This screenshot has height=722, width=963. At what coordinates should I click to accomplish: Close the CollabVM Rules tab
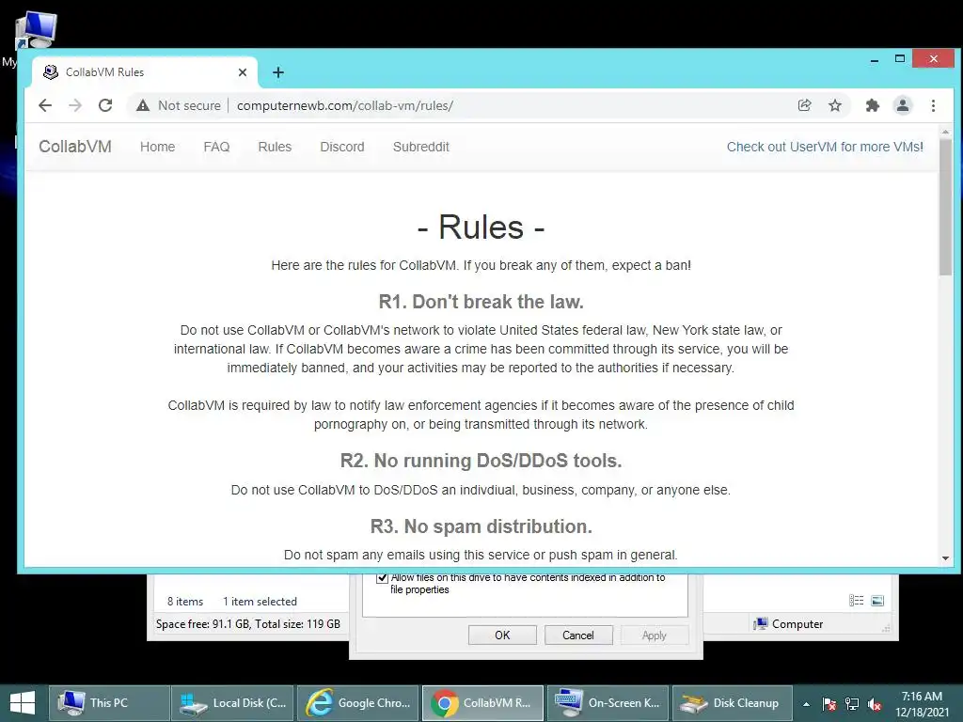pyautogui.click(x=243, y=72)
